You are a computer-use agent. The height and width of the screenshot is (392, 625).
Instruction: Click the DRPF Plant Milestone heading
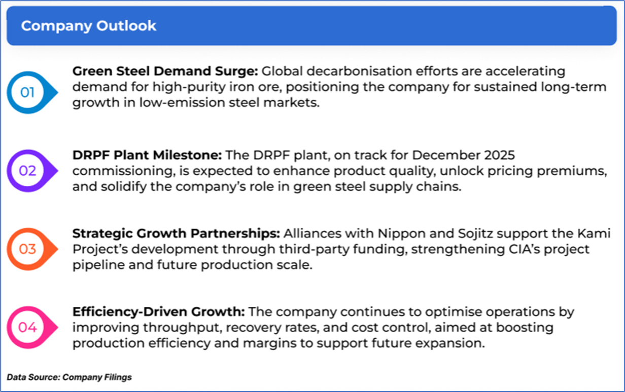[x=147, y=154]
